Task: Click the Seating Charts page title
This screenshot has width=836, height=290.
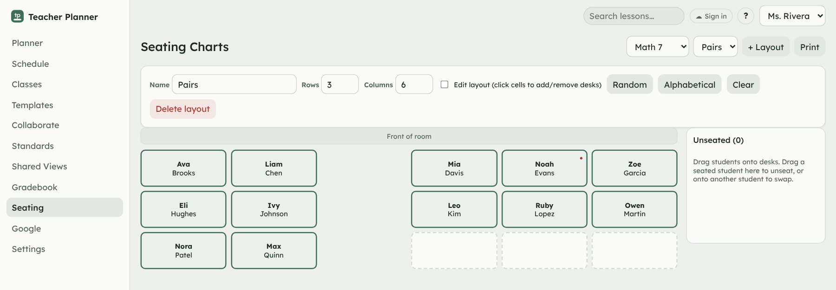Action: point(185,47)
